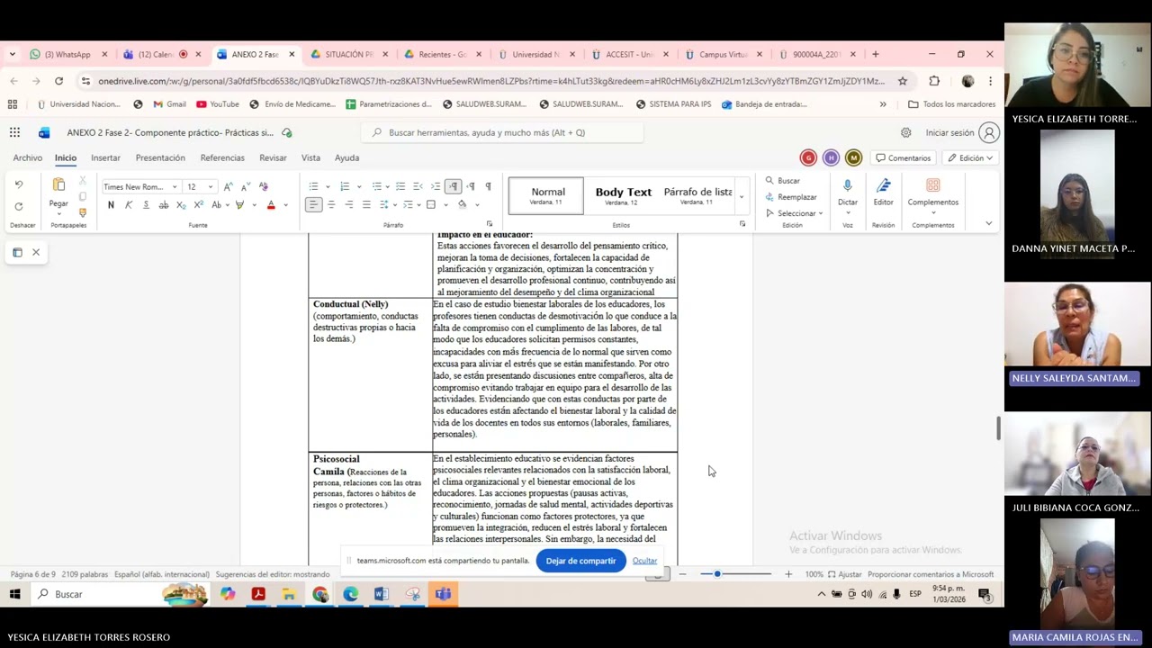This screenshot has width=1152, height=648.
Task: Bookmark this page with the star icon
Action: (903, 81)
